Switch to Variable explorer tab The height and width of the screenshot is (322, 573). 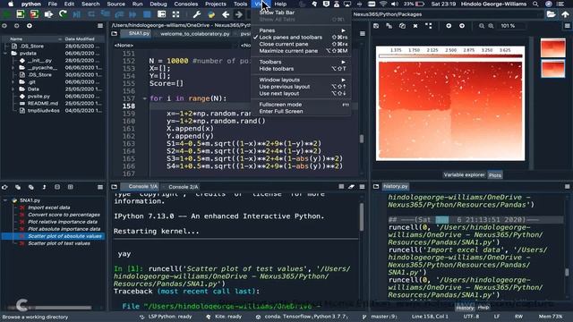tap(464, 175)
